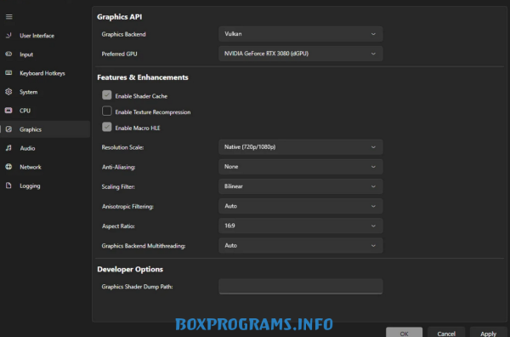Open the Anisotropic Filtering dropdown
This screenshot has width=510, height=337.
301,206
